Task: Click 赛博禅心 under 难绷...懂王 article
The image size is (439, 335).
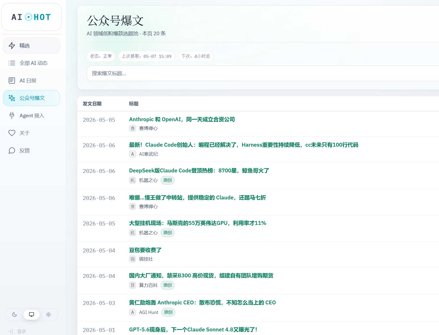Action: [148, 206]
